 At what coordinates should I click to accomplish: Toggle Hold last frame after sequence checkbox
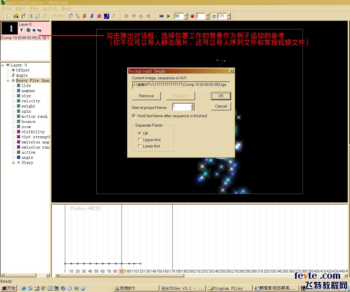pos(134,116)
